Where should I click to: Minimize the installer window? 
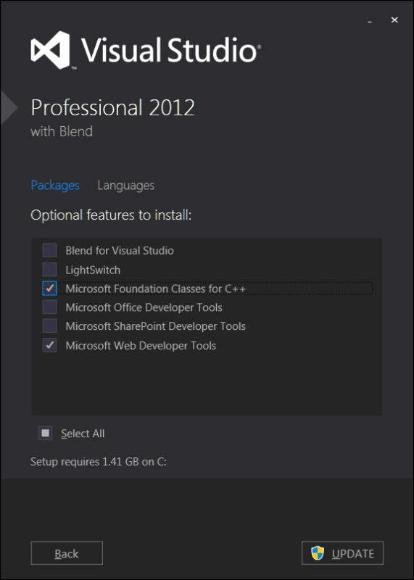click(369, 21)
